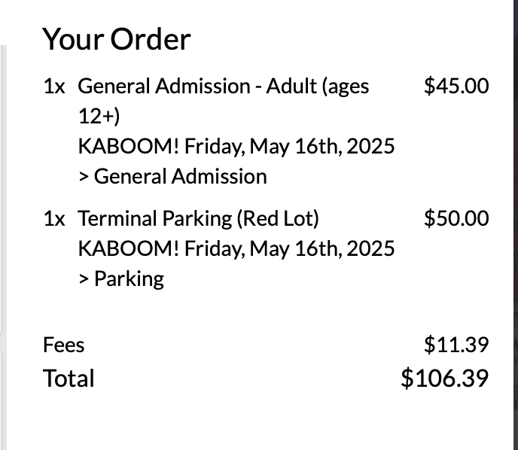Click the $11.39 fees amount

(x=456, y=345)
